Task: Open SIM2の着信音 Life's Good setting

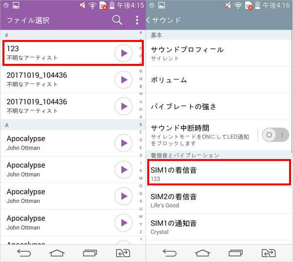Action: 218,200
